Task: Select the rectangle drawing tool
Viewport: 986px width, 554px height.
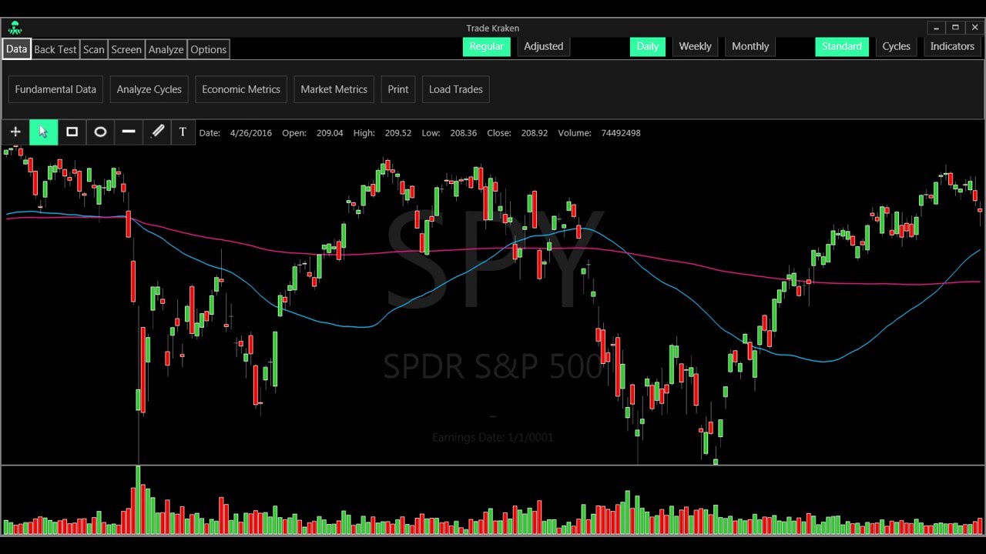Action: 72,132
